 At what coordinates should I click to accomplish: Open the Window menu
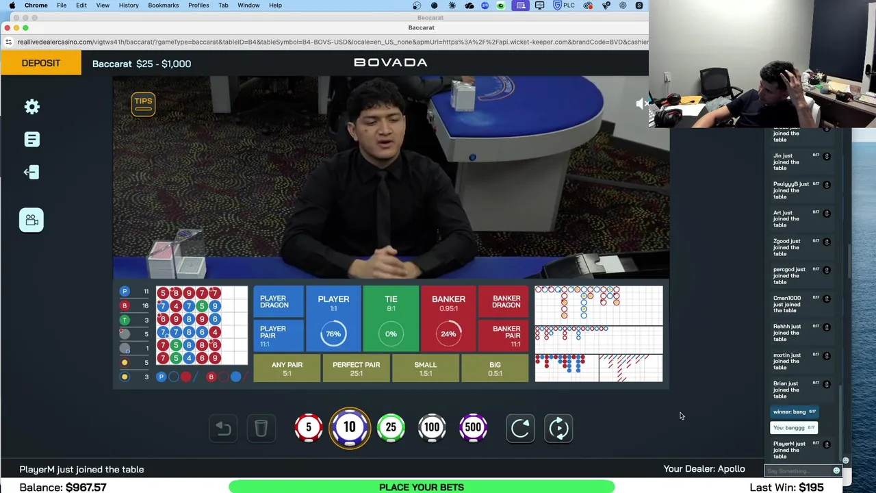(248, 5)
